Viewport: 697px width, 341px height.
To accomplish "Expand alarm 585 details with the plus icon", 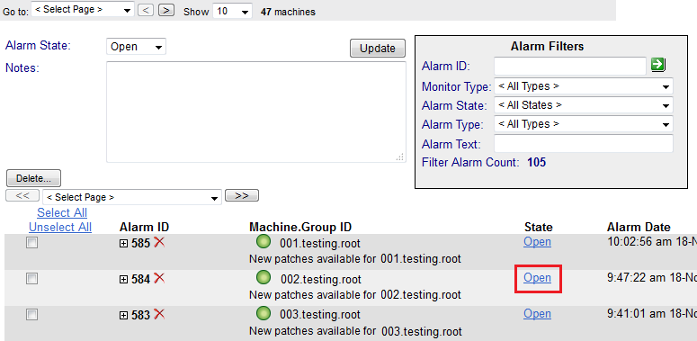I will (x=124, y=244).
